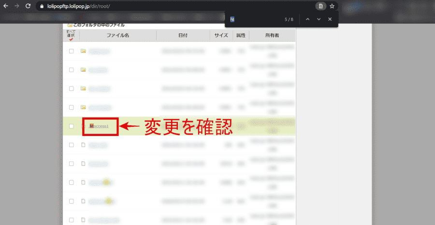Click the 所有者 column header
This screenshot has height=225, width=435.
coord(272,36)
